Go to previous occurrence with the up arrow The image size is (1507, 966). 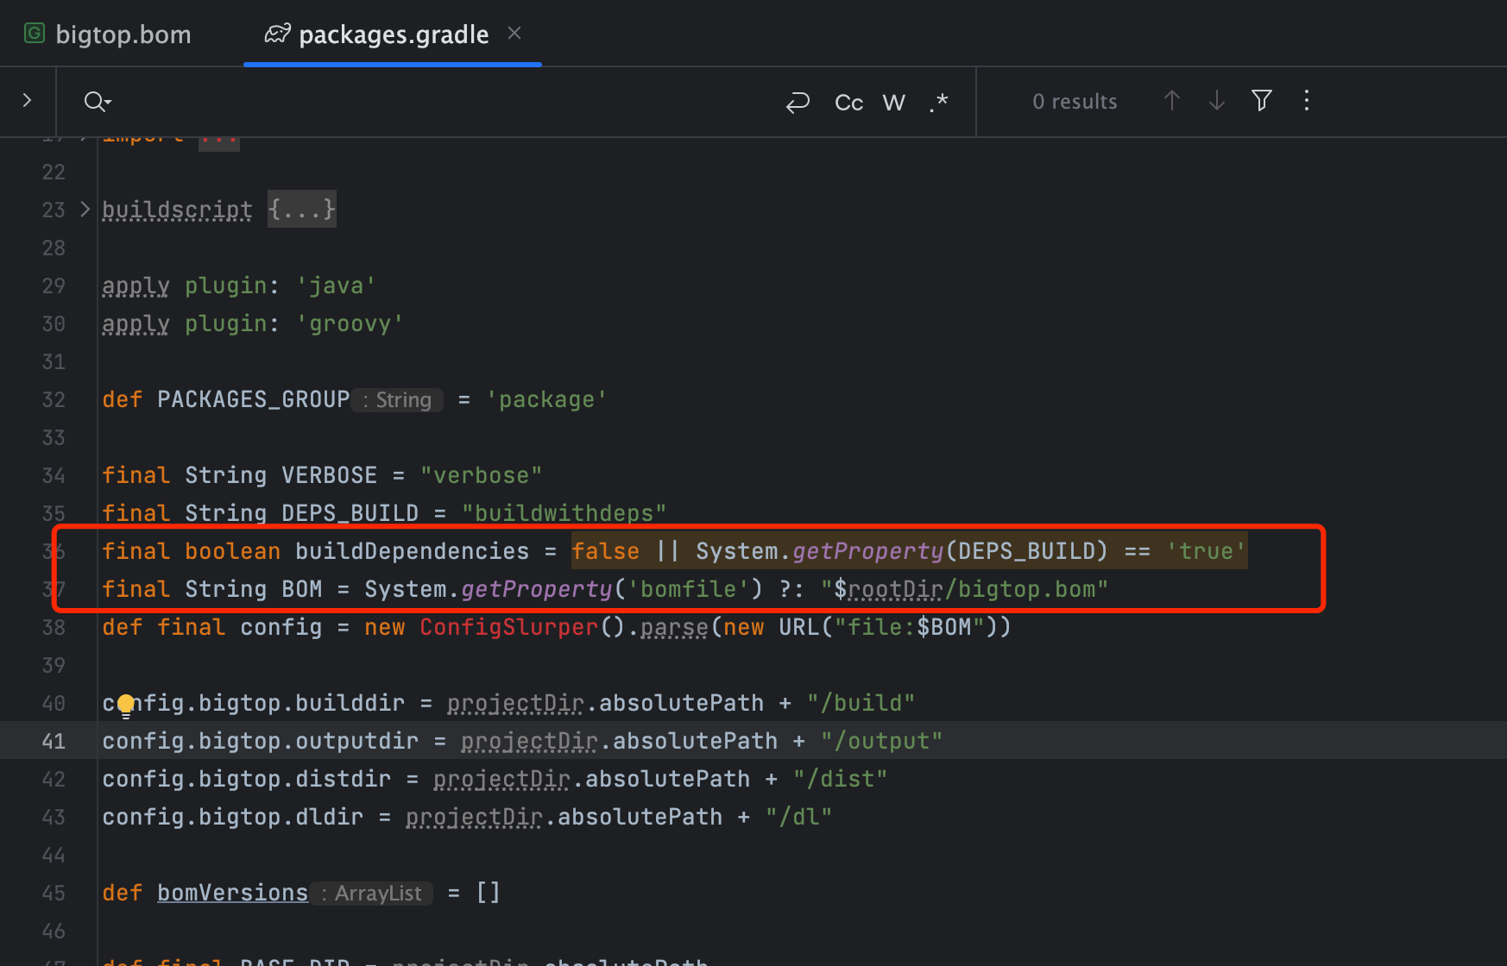1171,101
